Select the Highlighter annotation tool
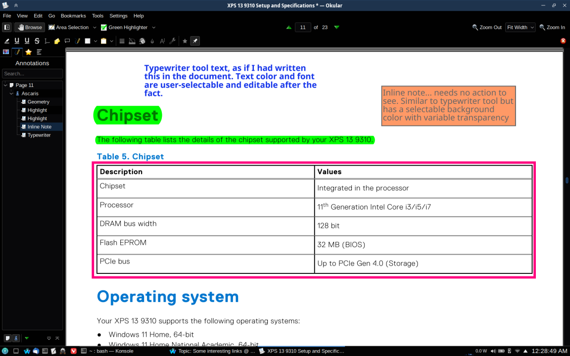 (x=7, y=41)
